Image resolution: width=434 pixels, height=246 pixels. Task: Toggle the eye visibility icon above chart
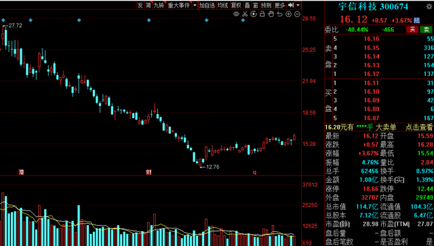point(236,14)
